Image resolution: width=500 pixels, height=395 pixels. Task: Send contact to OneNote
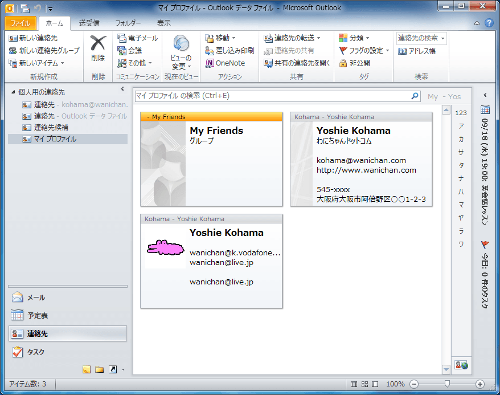click(225, 63)
